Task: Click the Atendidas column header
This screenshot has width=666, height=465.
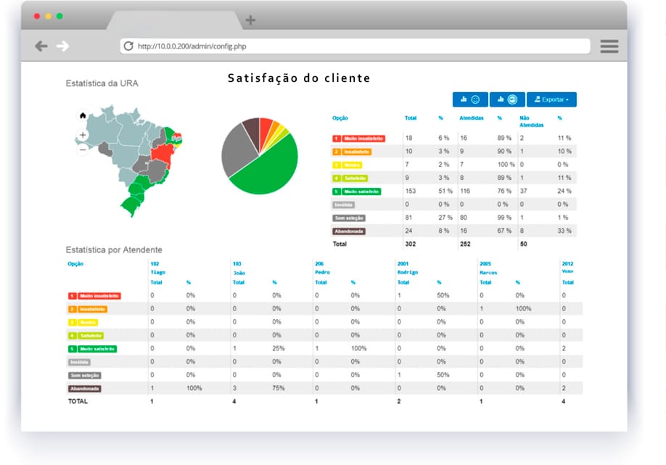Action: point(471,118)
